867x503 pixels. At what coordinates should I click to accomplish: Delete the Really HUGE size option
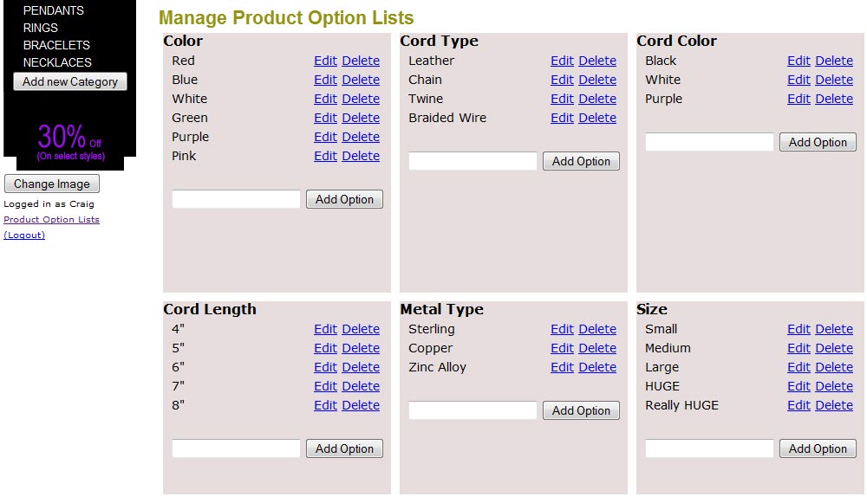click(834, 405)
